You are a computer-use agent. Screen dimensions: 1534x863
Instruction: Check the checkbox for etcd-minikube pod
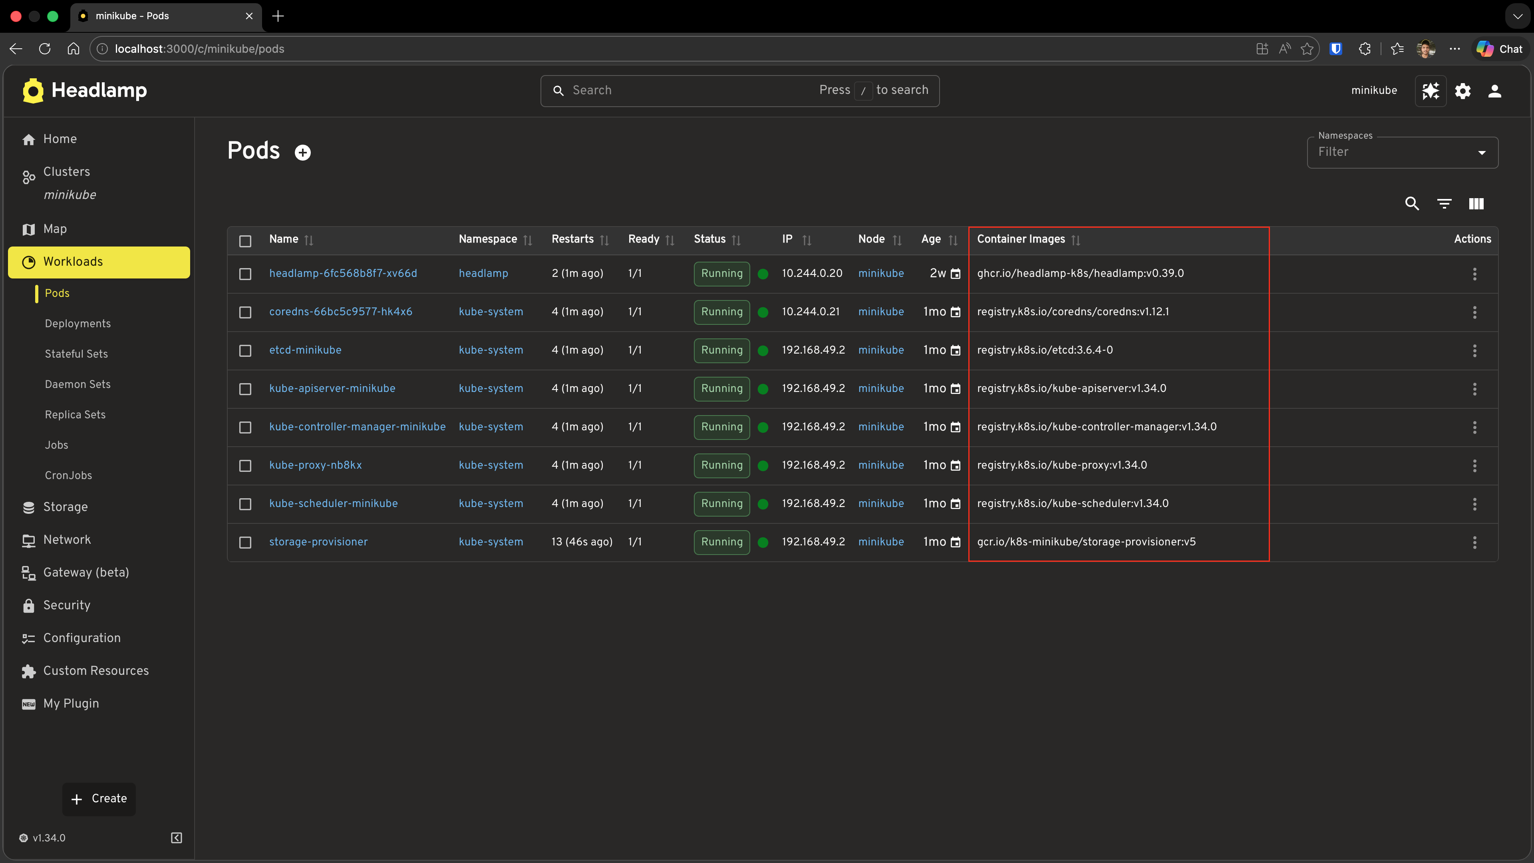245,351
